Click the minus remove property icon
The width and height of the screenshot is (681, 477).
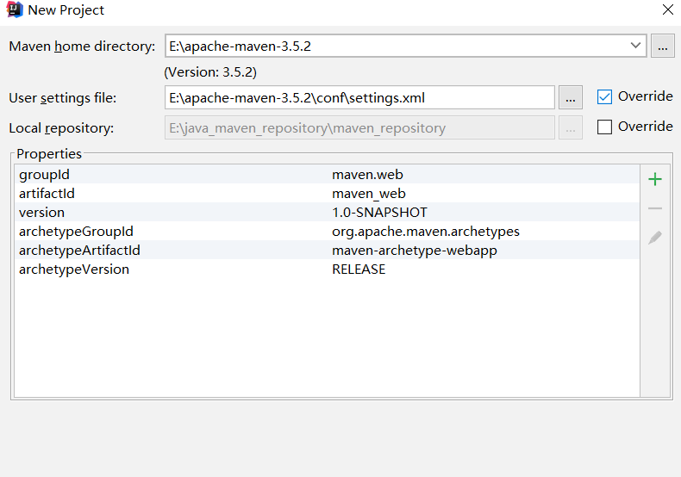[655, 208]
